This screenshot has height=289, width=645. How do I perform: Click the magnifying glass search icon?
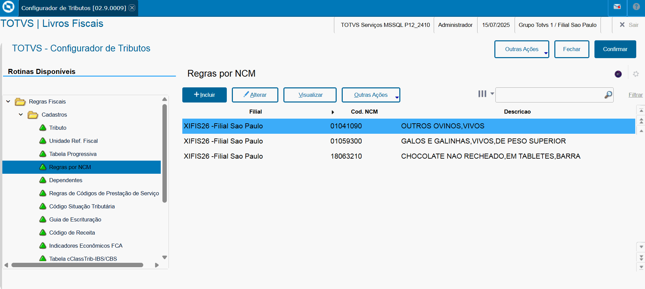(608, 95)
